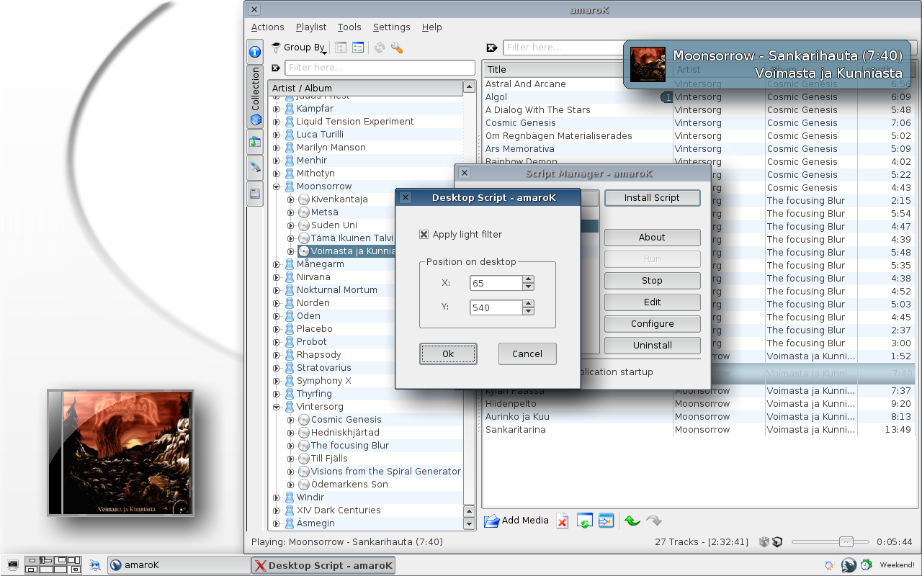This screenshot has width=922, height=576.
Task: Click Cancel in Desktop Script dialog
Action: (527, 354)
